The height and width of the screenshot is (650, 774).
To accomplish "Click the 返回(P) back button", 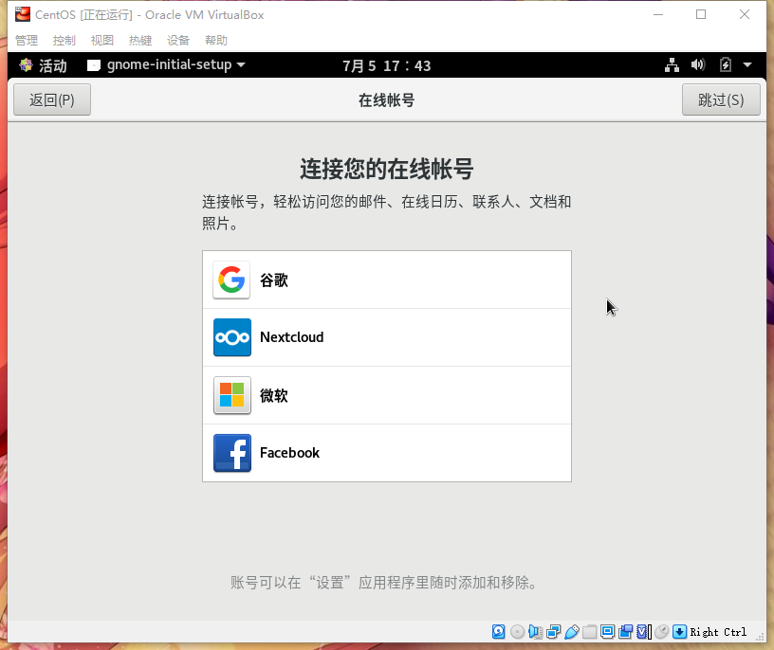I will (52, 99).
